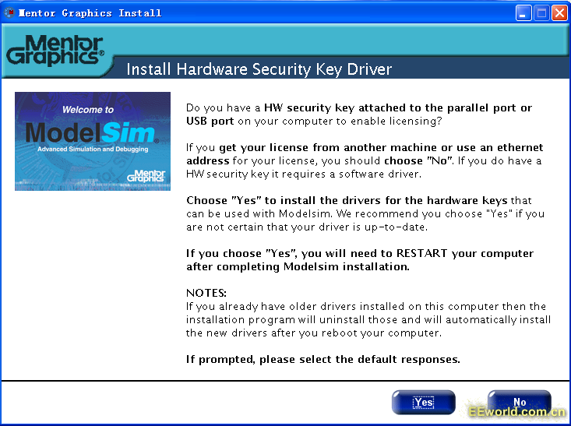Click the paragraph about RESTART your computer

click(x=360, y=260)
